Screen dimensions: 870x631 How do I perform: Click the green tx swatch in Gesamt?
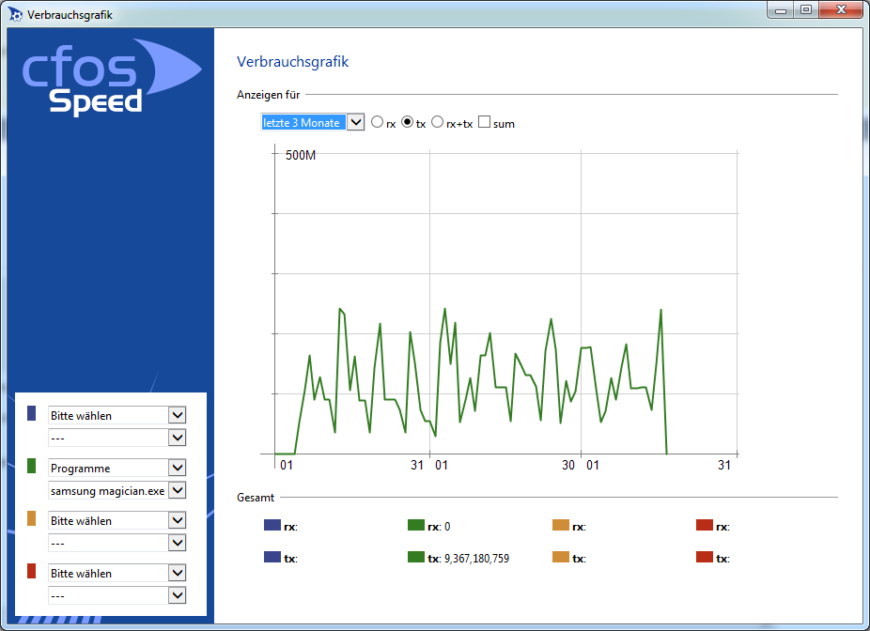pyautogui.click(x=416, y=557)
